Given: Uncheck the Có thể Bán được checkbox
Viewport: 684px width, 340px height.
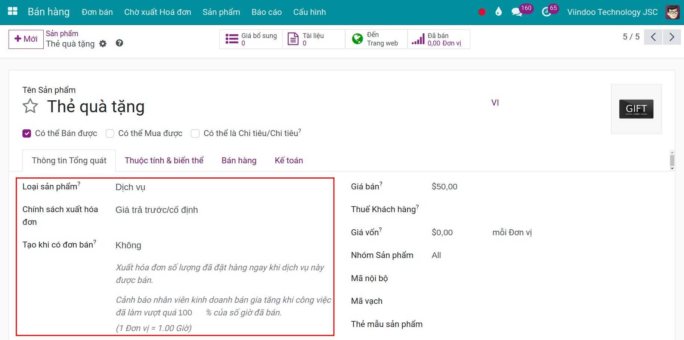Looking at the screenshot, I should point(27,133).
